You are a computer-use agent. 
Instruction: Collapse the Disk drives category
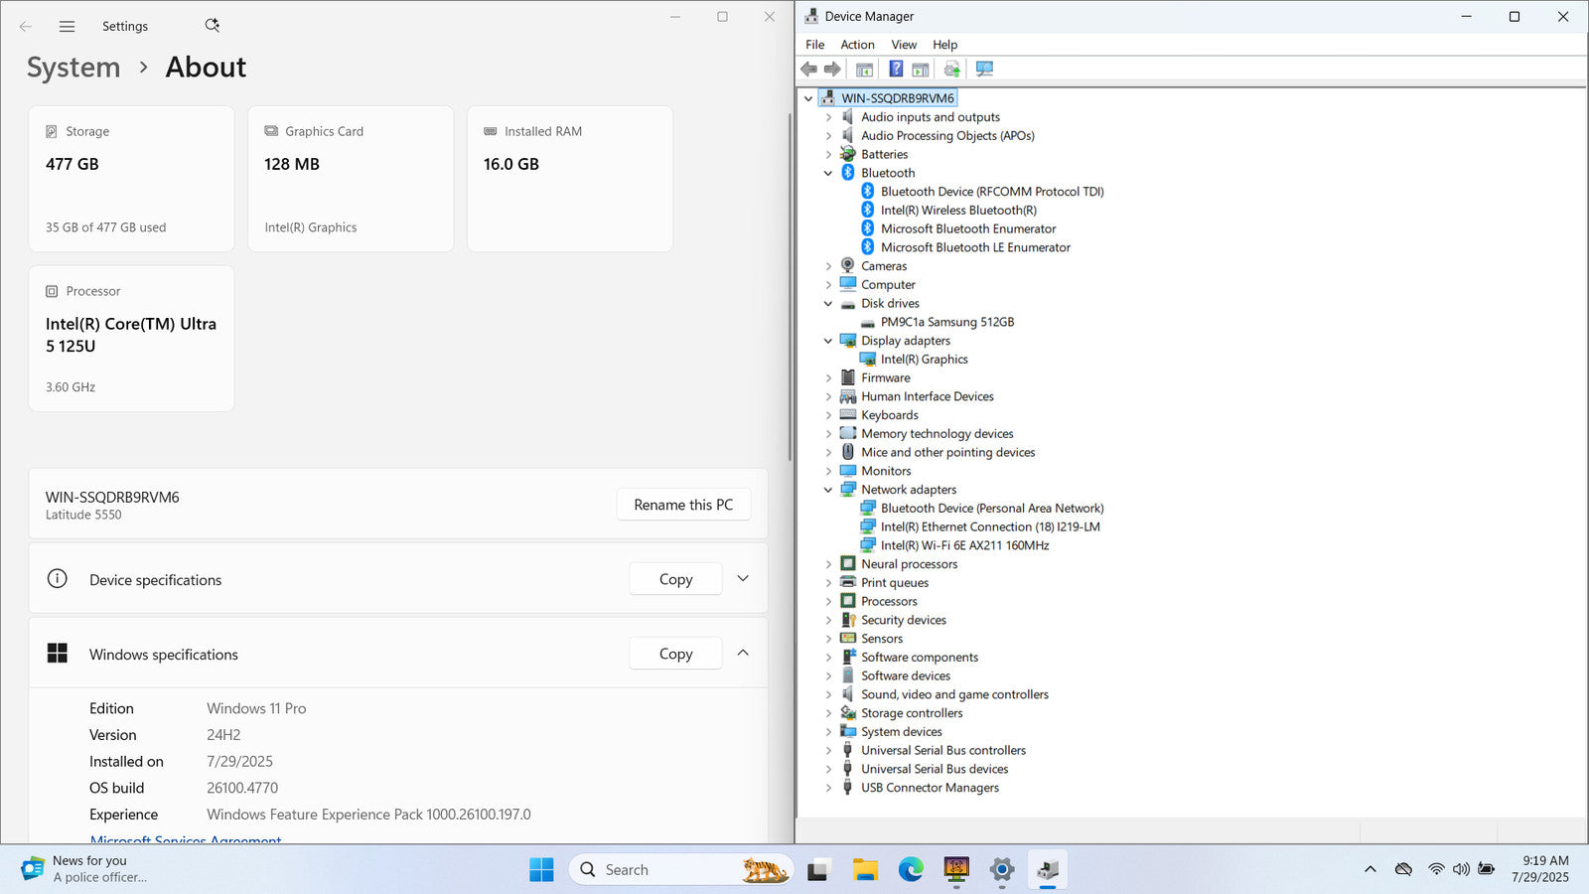coord(828,304)
